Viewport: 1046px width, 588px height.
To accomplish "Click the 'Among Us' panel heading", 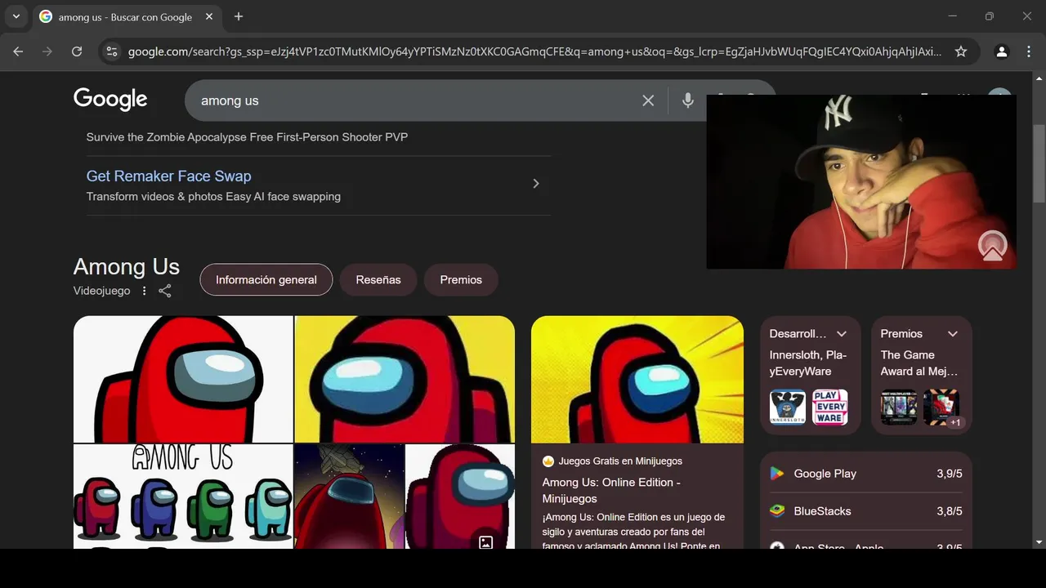I will click(x=127, y=267).
